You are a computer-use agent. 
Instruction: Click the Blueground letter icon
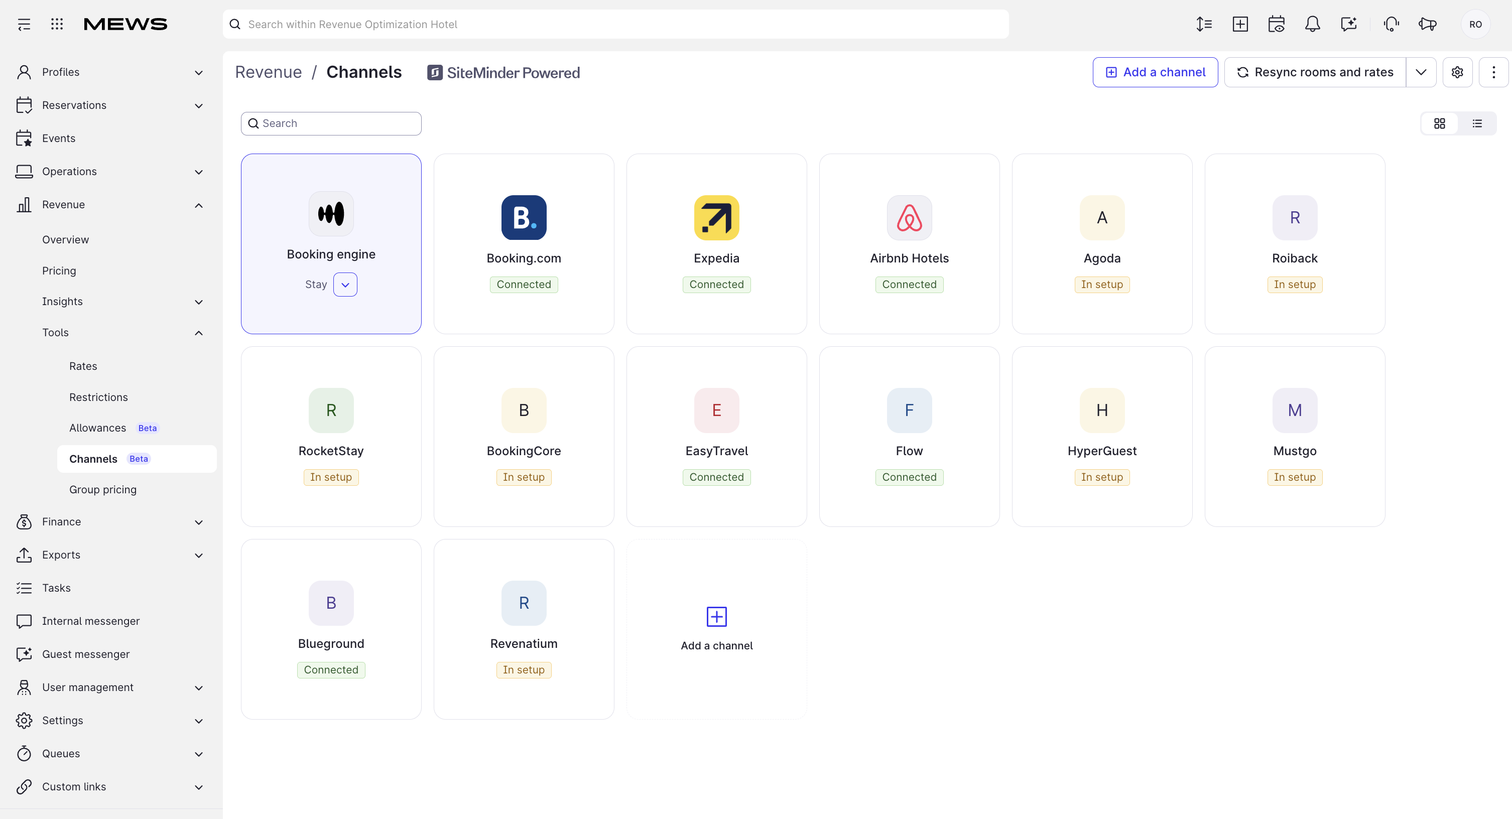(331, 603)
